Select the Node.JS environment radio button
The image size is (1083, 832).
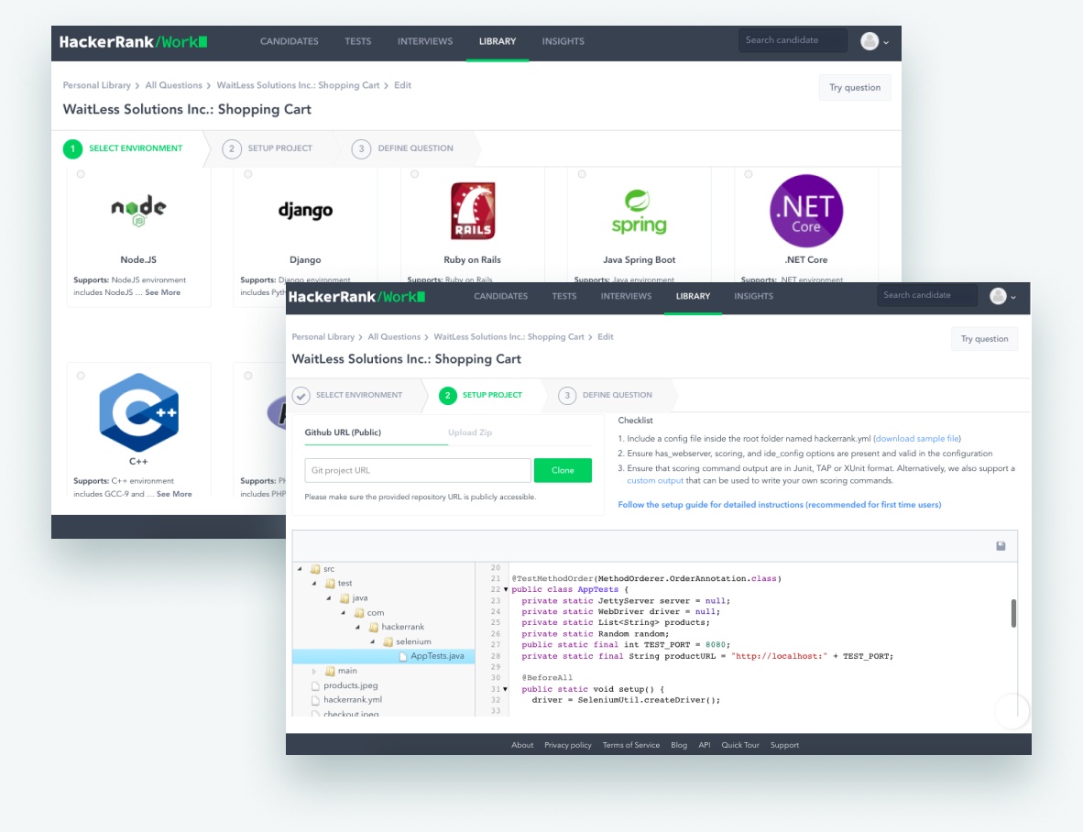[81, 174]
